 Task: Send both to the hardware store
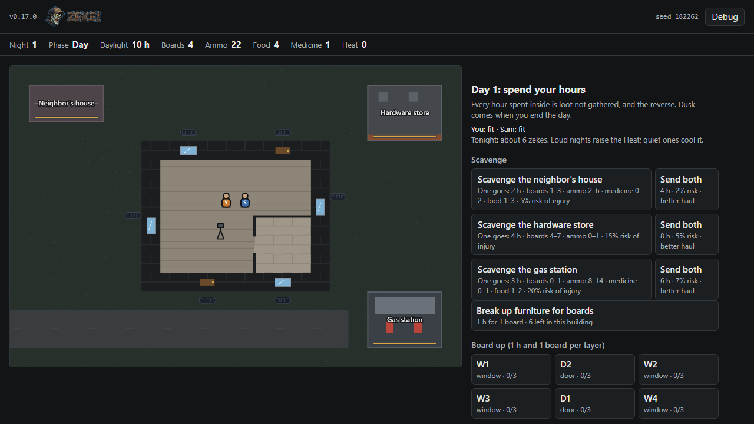tap(687, 234)
